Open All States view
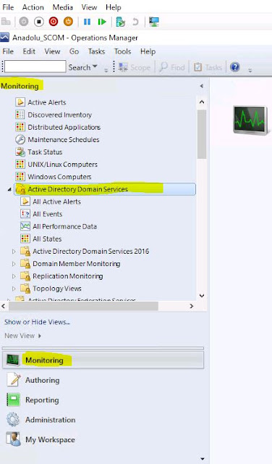The width and height of the screenshot is (272, 464). click(47, 239)
